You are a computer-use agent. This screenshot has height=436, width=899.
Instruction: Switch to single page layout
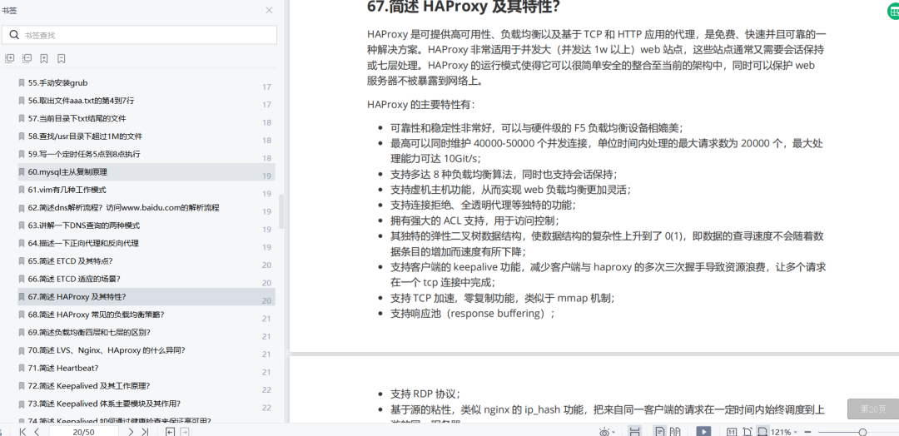tap(660, 431)
